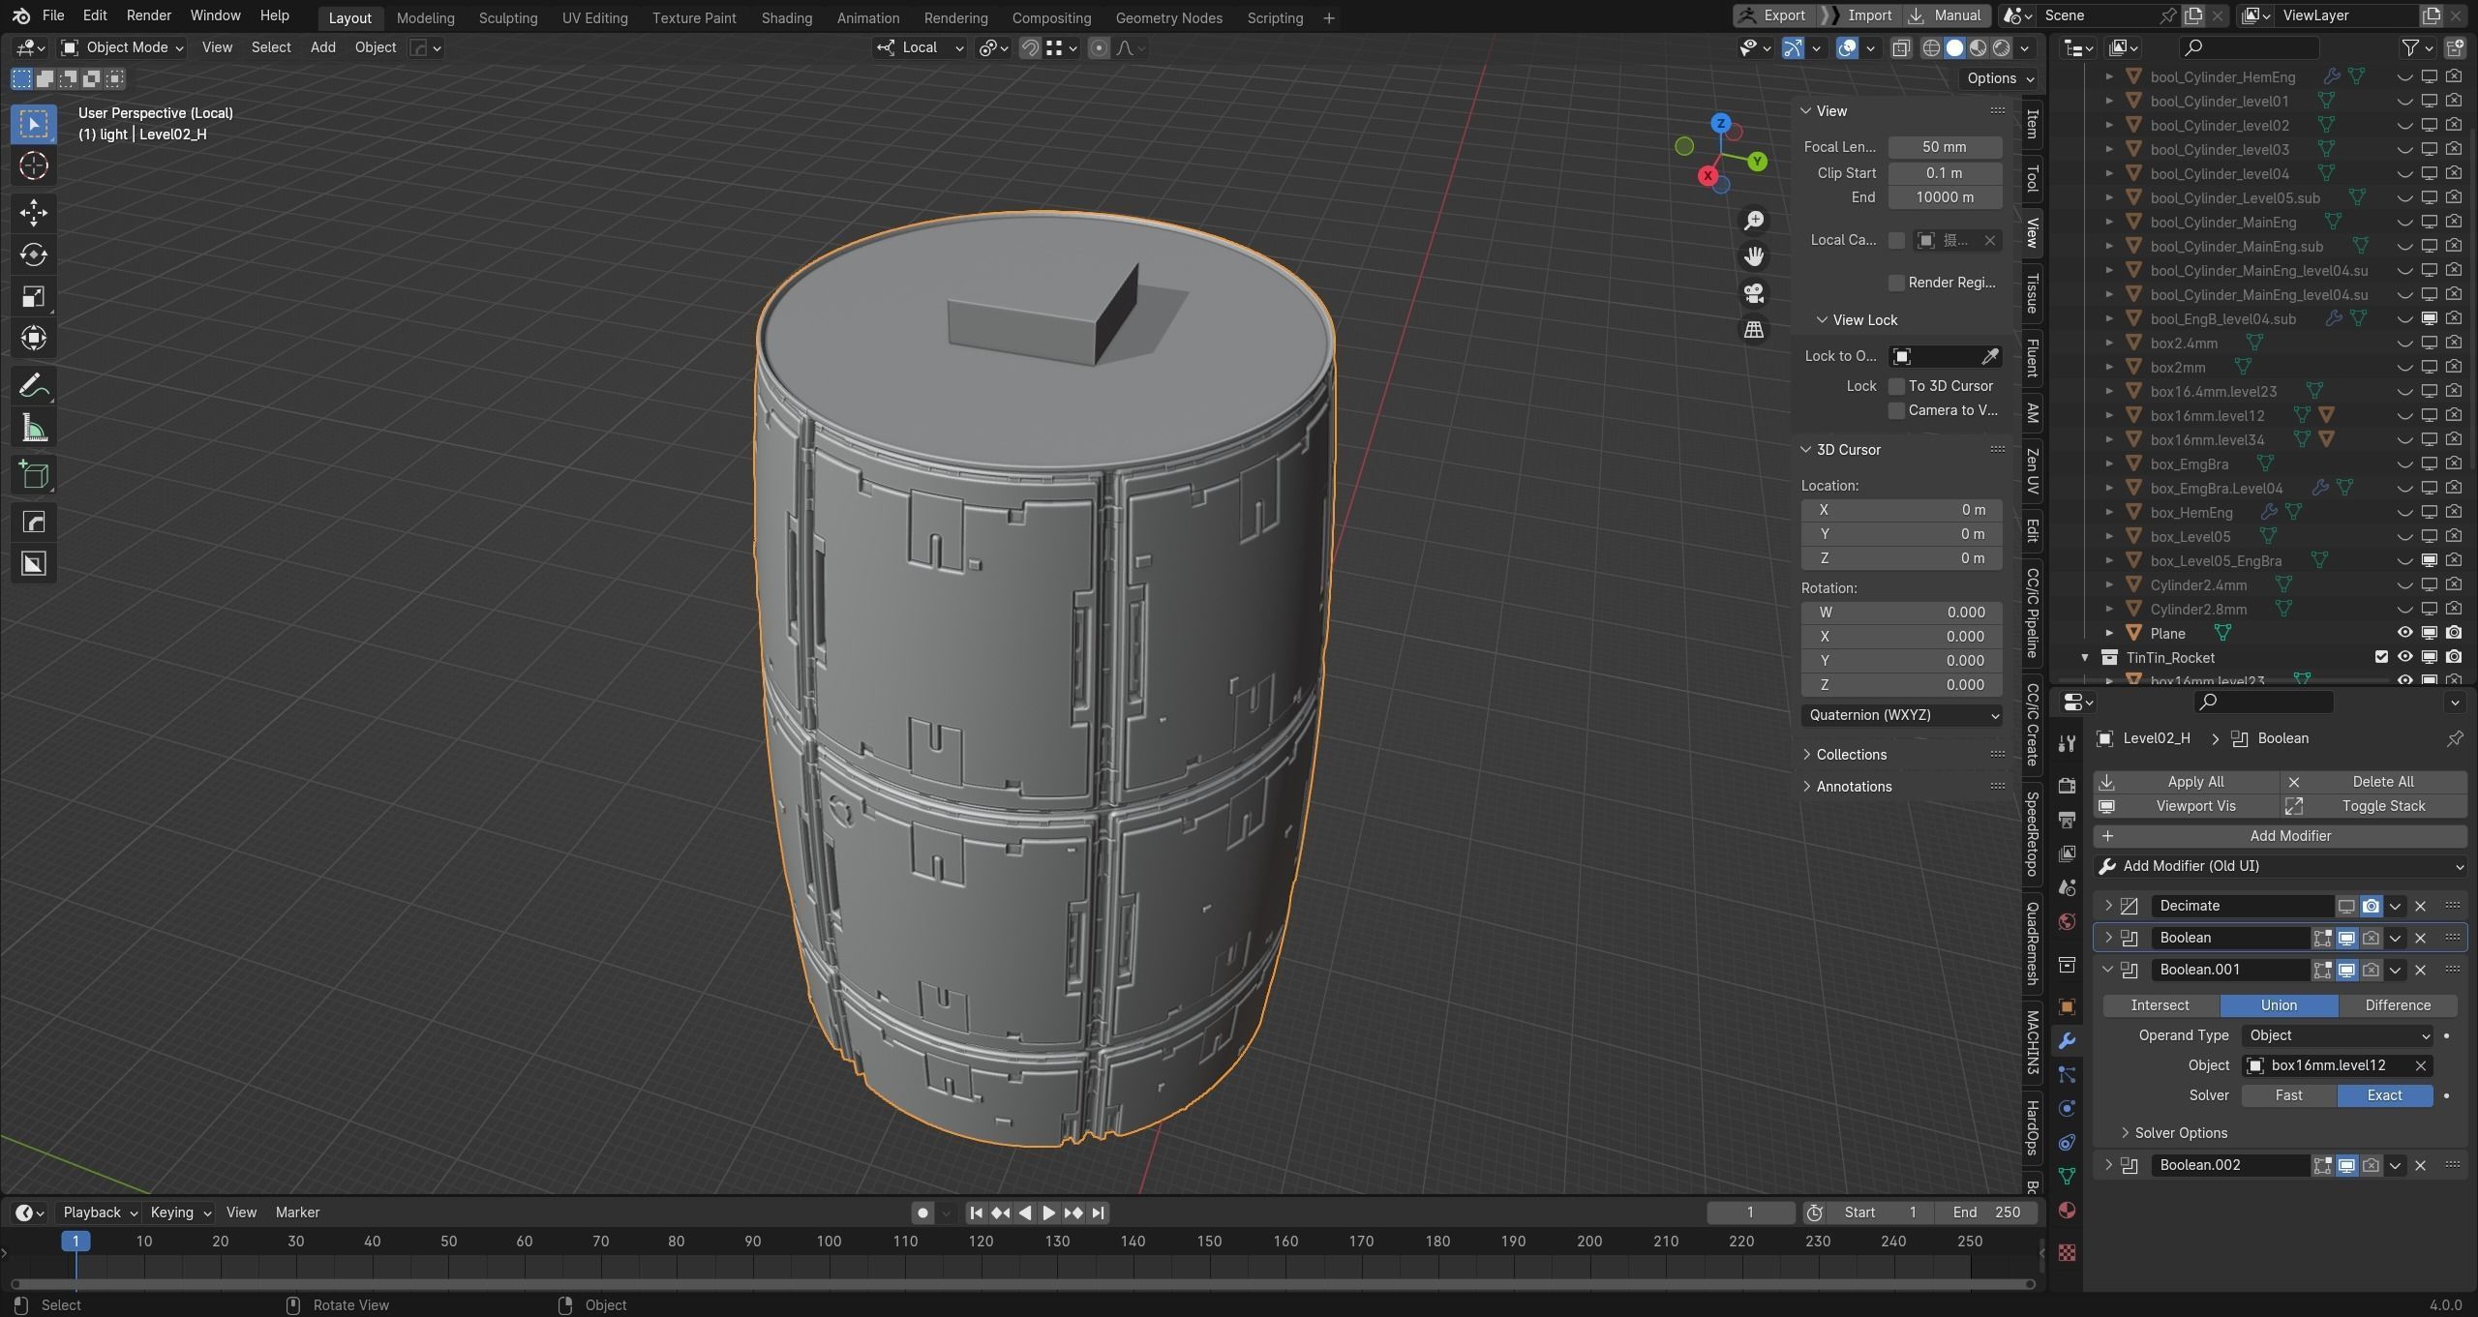This screenshot has height=1317, width=2478.
Task: Click frame 100 on the timeline
Action: point(829,1242)
